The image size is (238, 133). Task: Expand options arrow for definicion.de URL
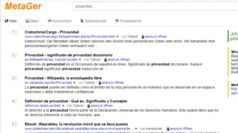click(63, 106)
